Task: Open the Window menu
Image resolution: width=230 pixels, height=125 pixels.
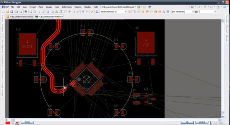Action: [88, 7]
